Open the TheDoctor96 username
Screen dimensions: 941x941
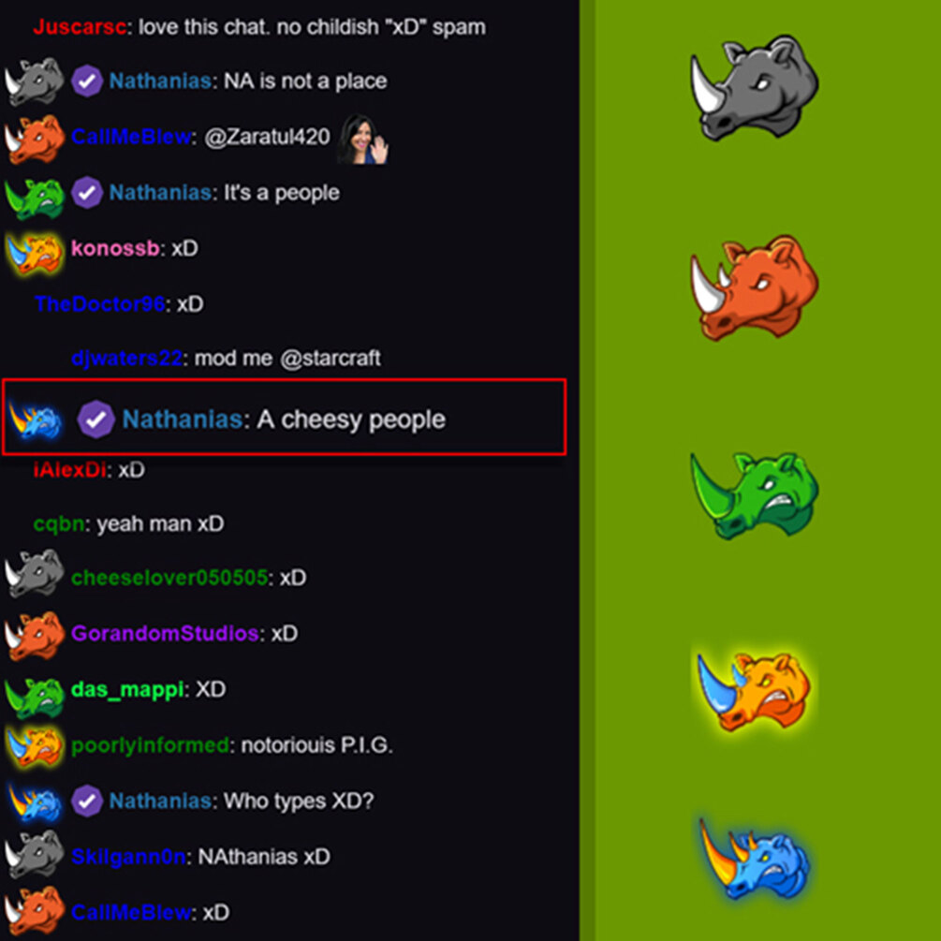click(99, 303)
